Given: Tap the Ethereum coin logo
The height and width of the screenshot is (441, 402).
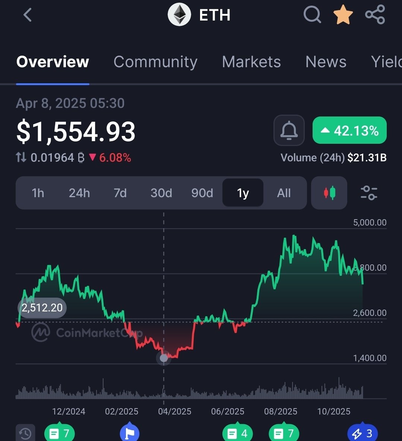Looking at the screenshot, I should coord(179,15).
